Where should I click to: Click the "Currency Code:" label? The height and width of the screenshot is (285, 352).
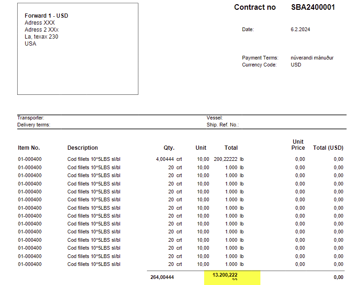pos(259,65)
